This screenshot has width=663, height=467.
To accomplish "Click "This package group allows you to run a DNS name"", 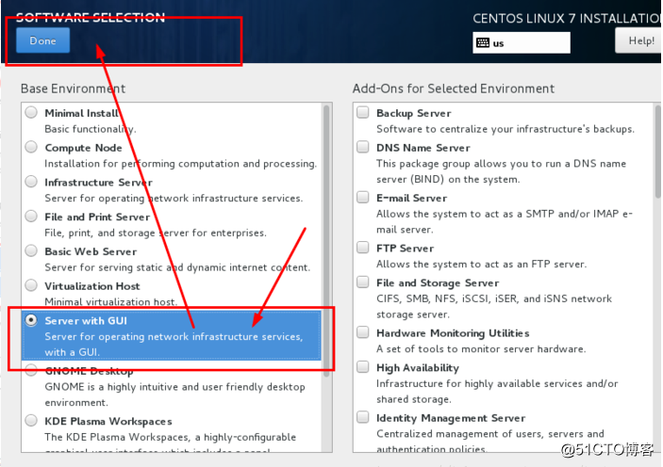I will click(x=501, y=164).
